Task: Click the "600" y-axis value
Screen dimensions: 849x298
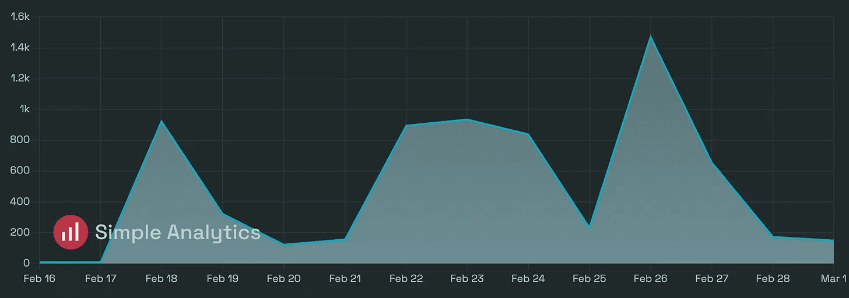Action: [20, 171]
